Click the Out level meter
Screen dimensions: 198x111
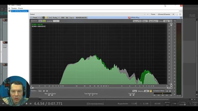pos(179,59)
